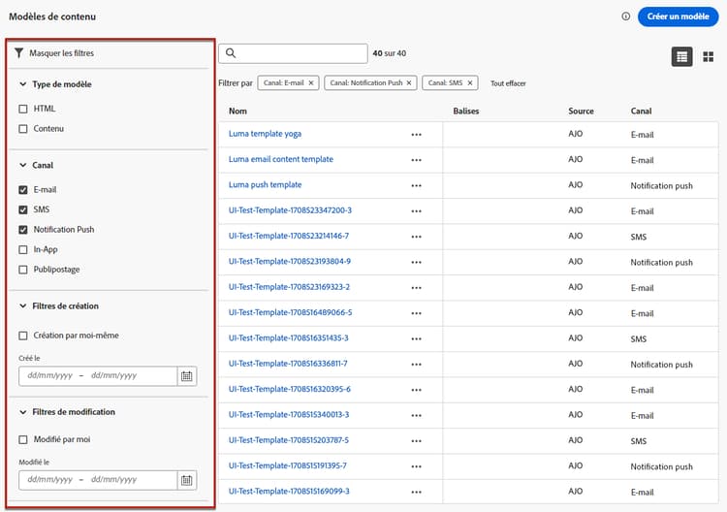Remove the Canal: SMS filter chip
This screenshot has height=512, width=727.
click(x=470, y=83)
